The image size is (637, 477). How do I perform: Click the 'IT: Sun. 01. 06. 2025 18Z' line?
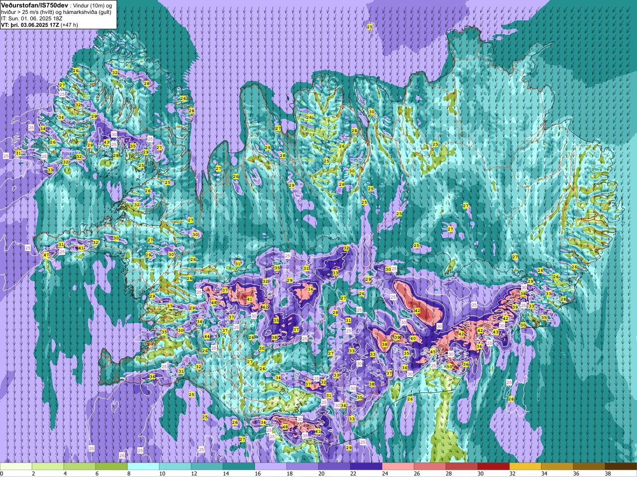pos(31,18)
